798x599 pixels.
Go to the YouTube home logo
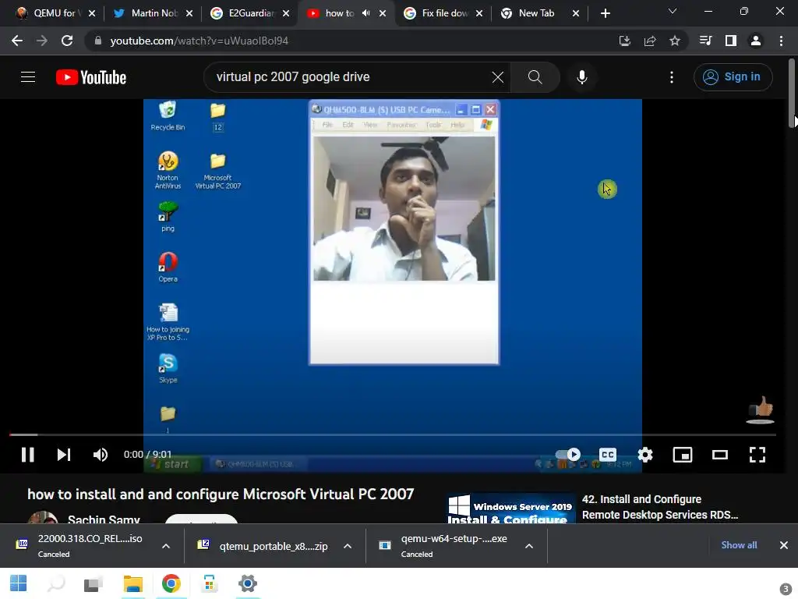pyautogui.click(x=91, y=77)
